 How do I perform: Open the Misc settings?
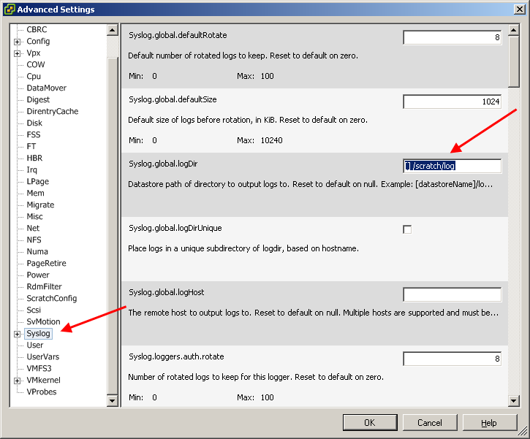[x=35, y=216]
